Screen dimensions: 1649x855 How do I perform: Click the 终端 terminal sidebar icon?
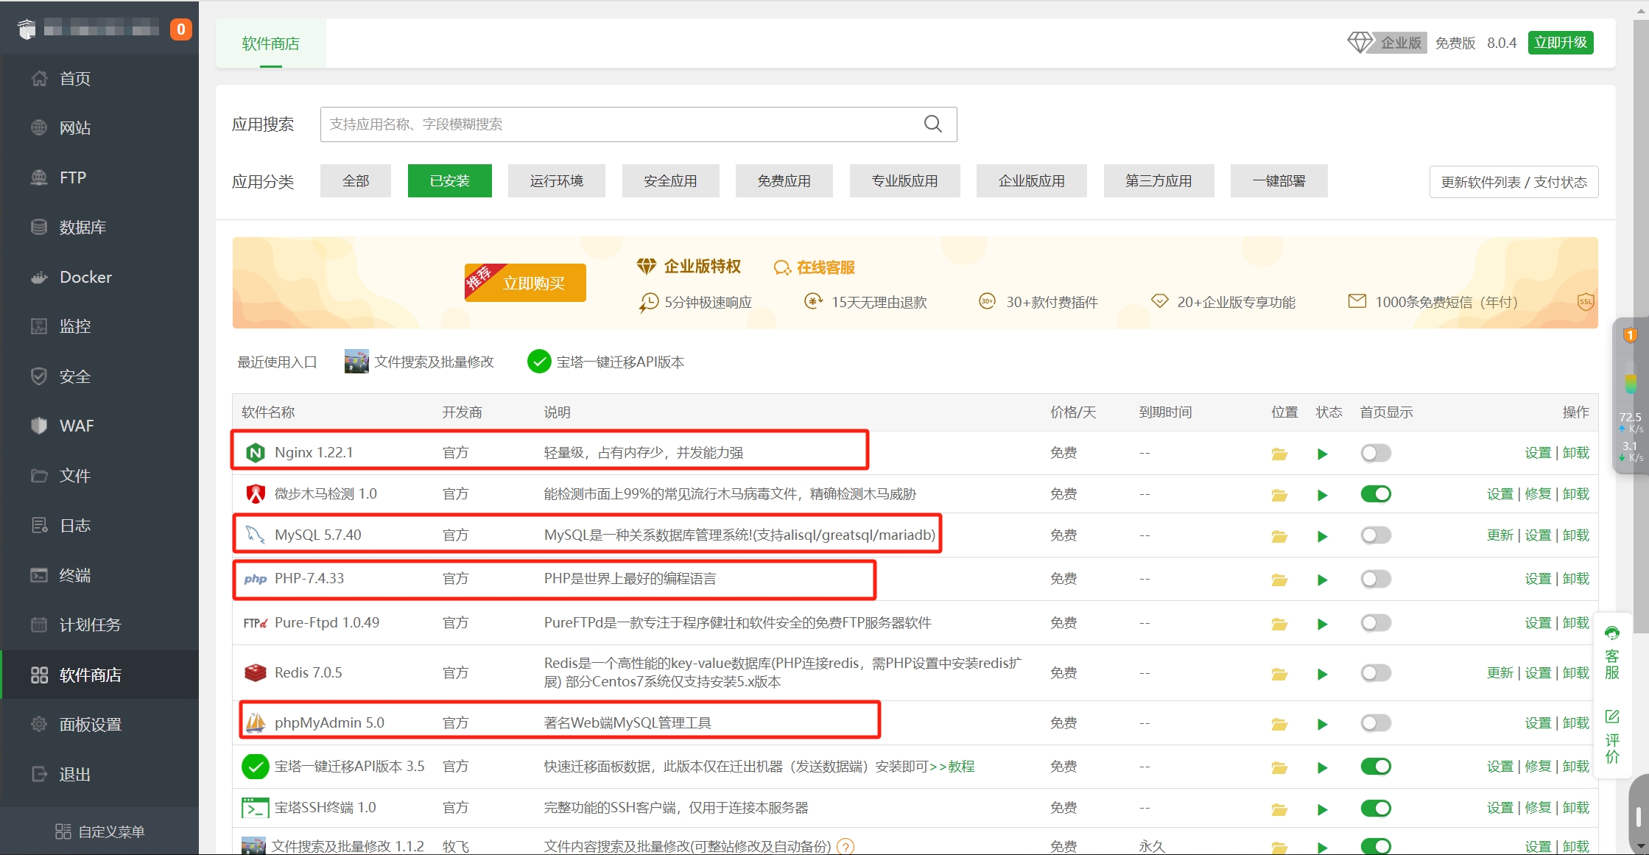tap(39, 575)
